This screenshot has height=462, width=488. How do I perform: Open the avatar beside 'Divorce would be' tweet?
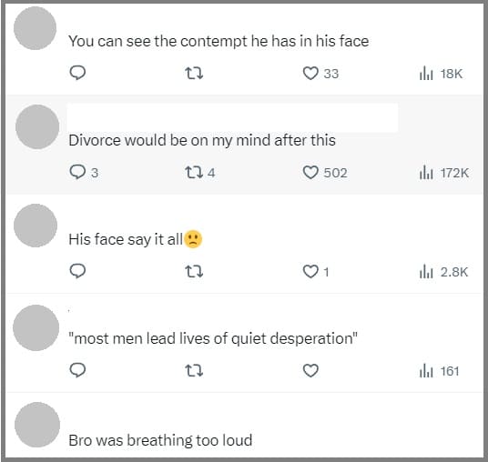(37, 126)
